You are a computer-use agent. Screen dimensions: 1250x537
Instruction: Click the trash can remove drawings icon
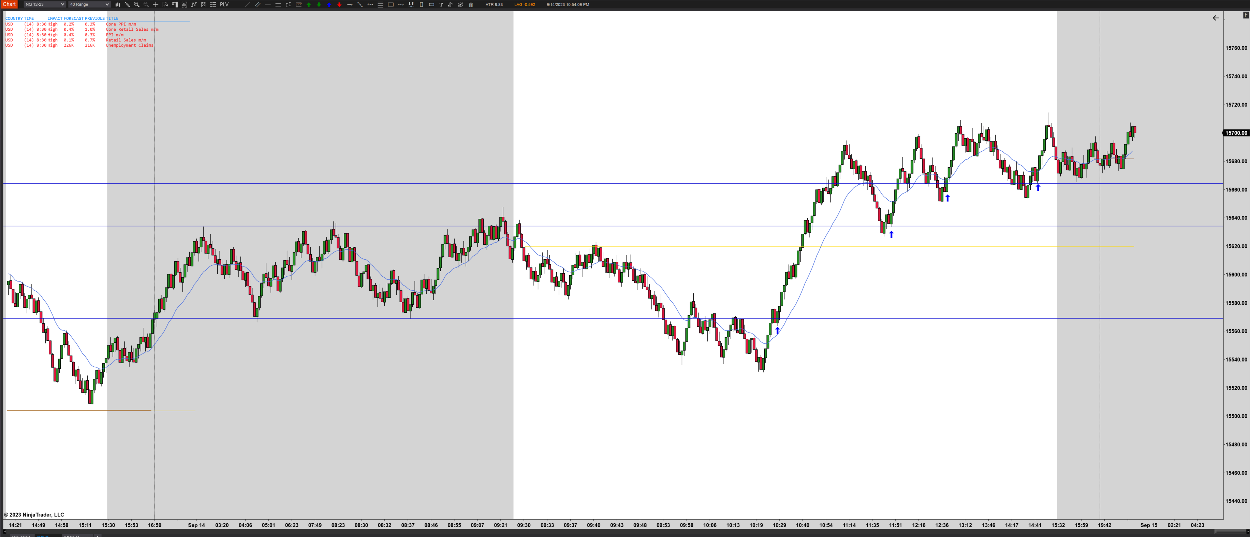click(x=471, y=4)
